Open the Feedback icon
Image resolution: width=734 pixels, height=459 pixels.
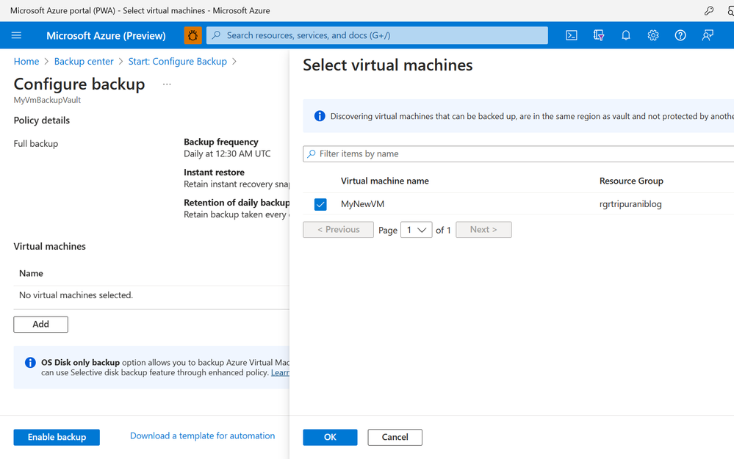point(708,35)
